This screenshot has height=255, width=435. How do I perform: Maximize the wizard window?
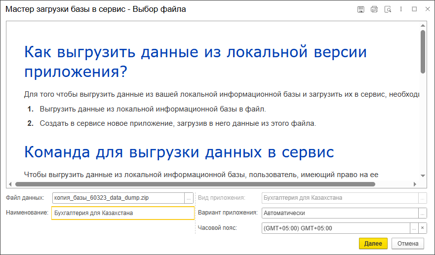pyautogui.click(x=414, y=9)
